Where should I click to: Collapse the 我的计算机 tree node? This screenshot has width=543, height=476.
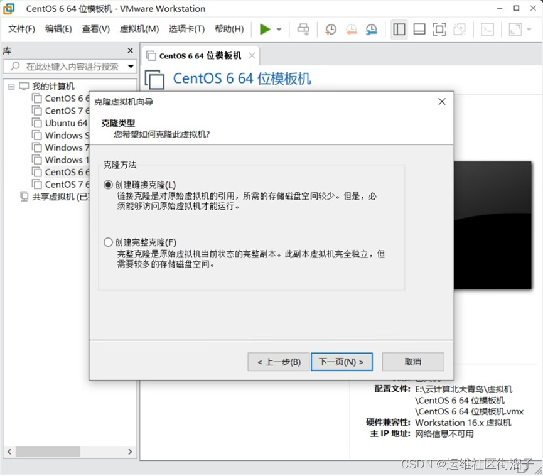coord(11,87)
